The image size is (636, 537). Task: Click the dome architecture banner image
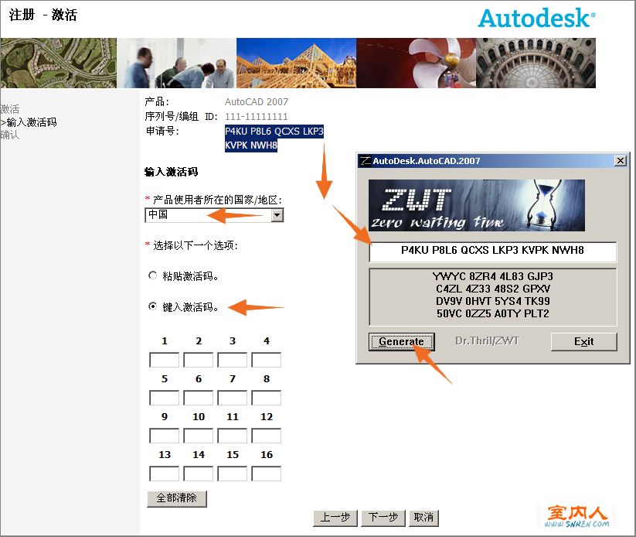pyautogui.click(x=536, y=63)
